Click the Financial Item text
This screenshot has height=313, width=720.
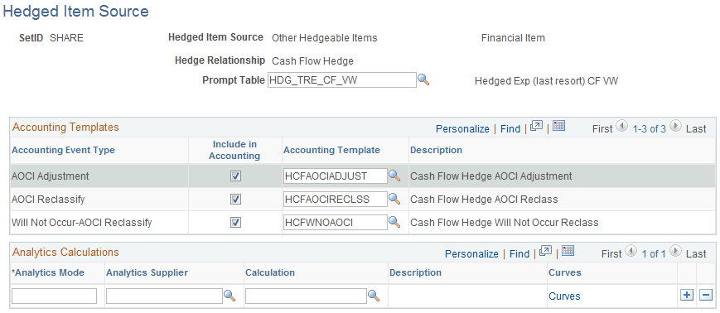coord(513,38)
